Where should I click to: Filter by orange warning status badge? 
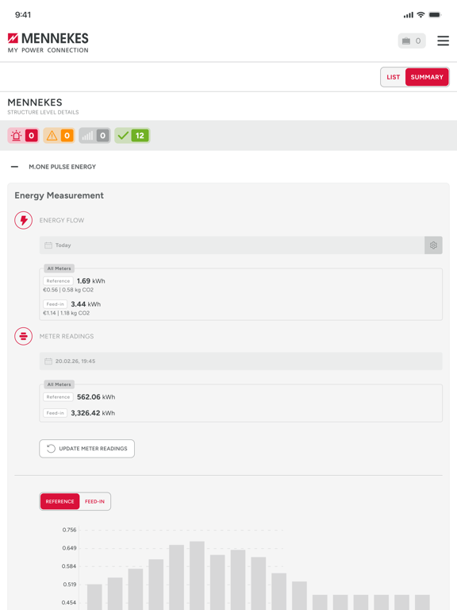(59, 135)
